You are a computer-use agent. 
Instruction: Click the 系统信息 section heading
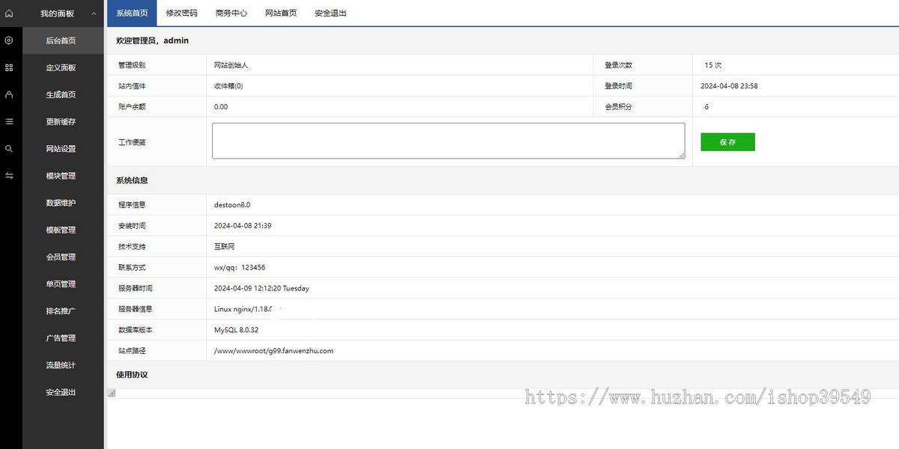(x=132, y=180)
